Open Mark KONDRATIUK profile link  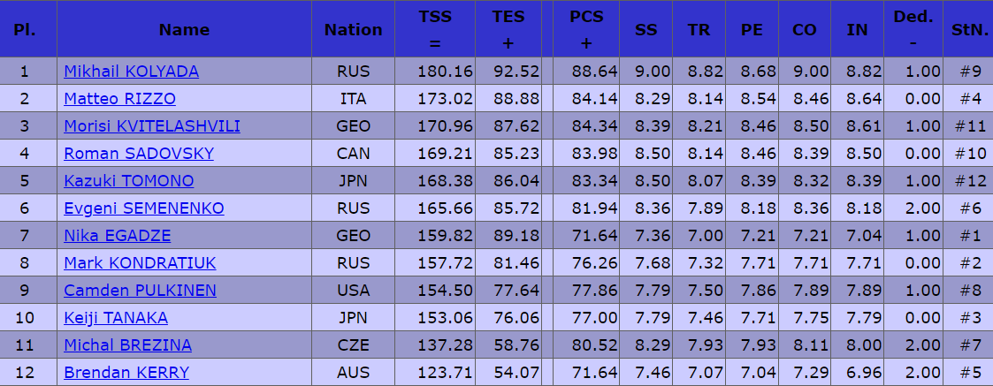(140, 263)
